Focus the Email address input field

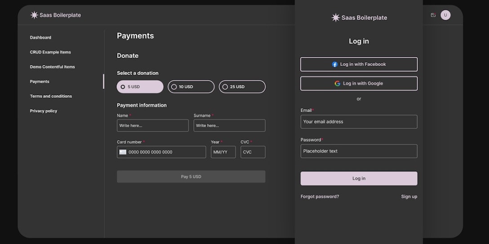pos(359,122)
